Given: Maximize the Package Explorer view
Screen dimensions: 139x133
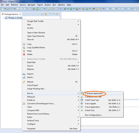Looking at the screenshot, I should [x=57, y=14].
